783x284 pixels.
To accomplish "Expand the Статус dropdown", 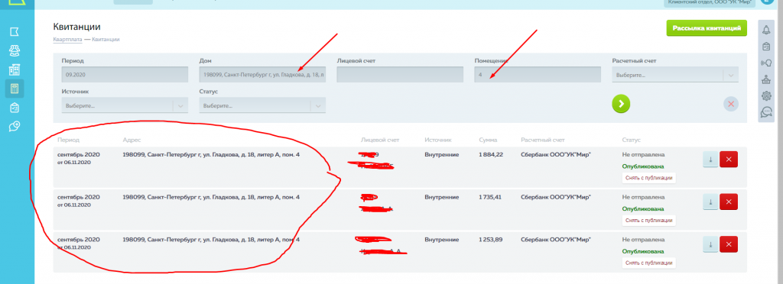I will pyautogui.click(x=263, y=105).
